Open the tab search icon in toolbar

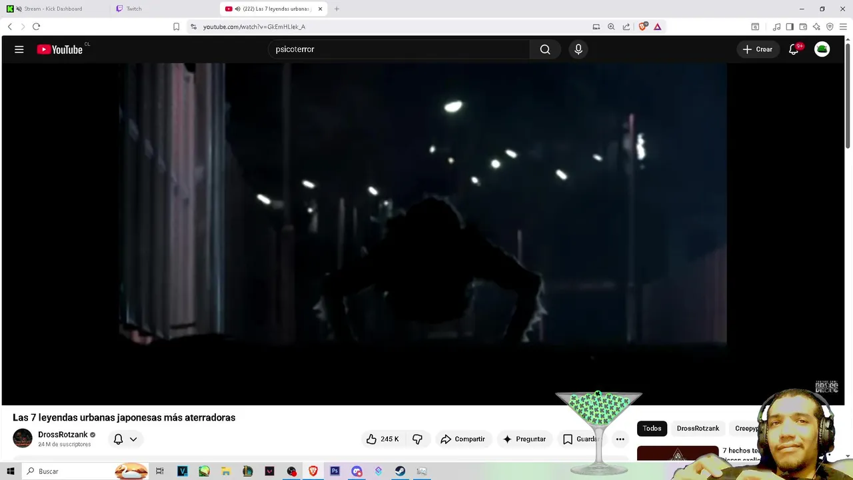[755, 27]
